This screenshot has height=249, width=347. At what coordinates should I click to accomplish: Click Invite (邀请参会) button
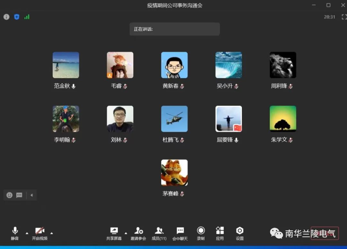[x=138, y=233]
